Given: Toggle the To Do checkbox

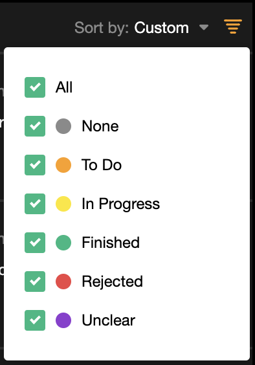Looking at the screenshot, I should click(x=35, y=165).
